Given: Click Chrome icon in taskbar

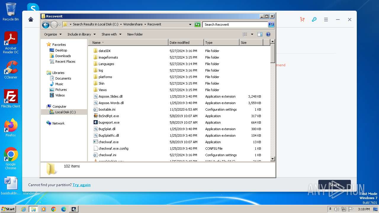Looking at the screenshot, I should (54, 209).
